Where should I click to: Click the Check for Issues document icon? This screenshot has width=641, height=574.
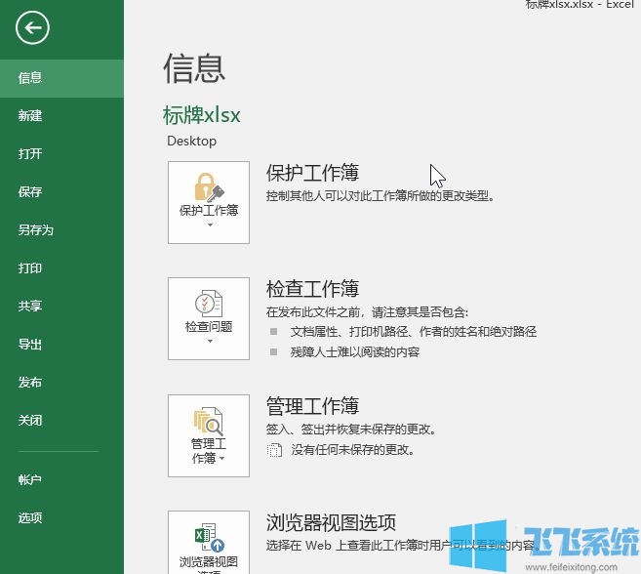pos(209,302)
